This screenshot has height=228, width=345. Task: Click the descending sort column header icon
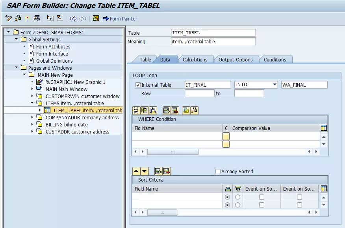[238, 189]
